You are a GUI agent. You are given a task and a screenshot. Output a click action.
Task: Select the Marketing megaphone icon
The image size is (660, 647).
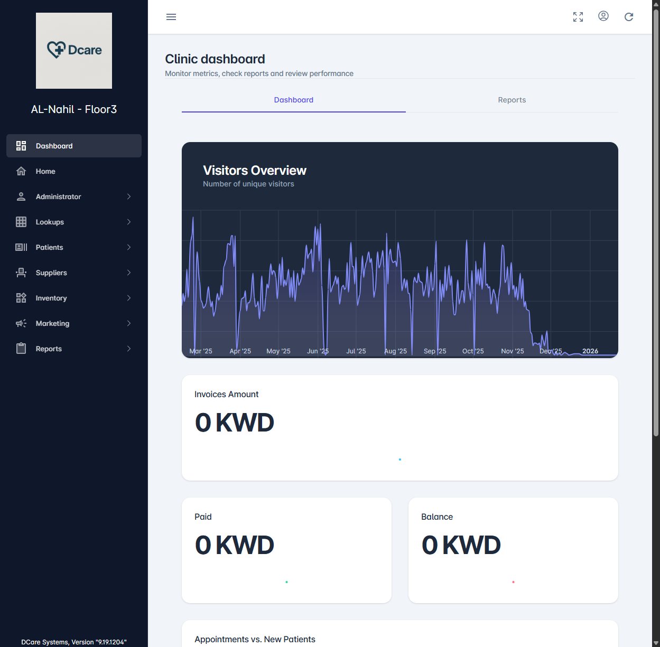[21, 323]
